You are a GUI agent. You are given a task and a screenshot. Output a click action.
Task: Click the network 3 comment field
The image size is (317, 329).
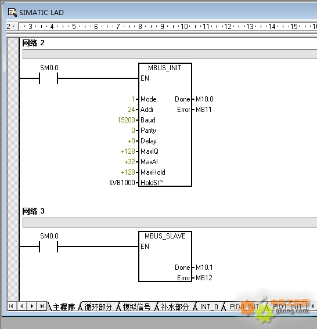point(170,222)
